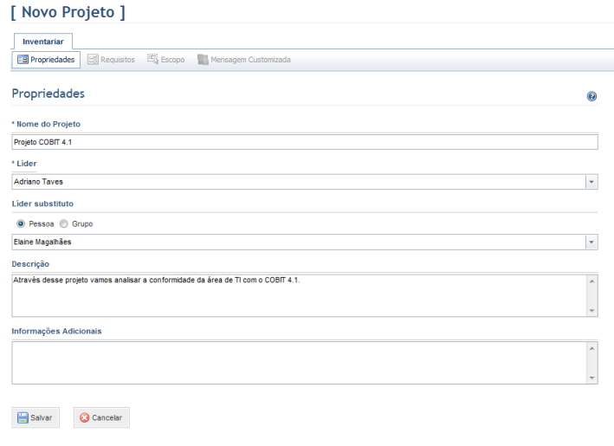Image resolution: width=614 pixels, height=446 pixels.
Task: Click the Nome do Projeto input field
Action: pyautogui.click(x=305, y=142)
